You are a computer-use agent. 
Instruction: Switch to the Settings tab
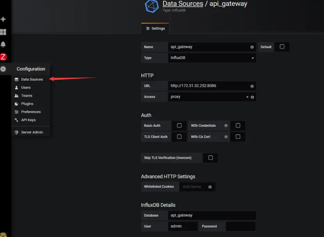(155, 29)
